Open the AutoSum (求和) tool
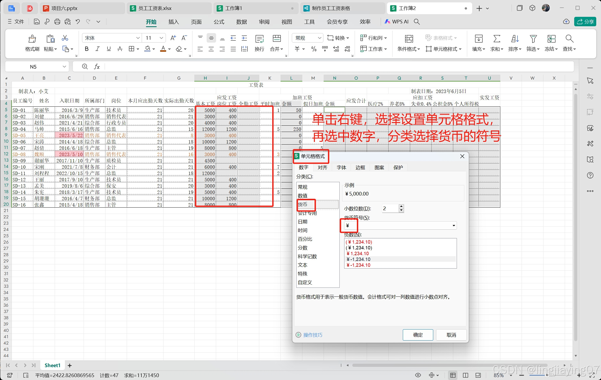 496,39
